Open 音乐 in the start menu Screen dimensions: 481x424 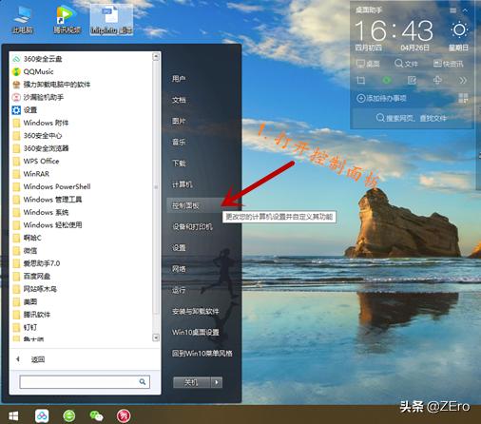(179, 142)
